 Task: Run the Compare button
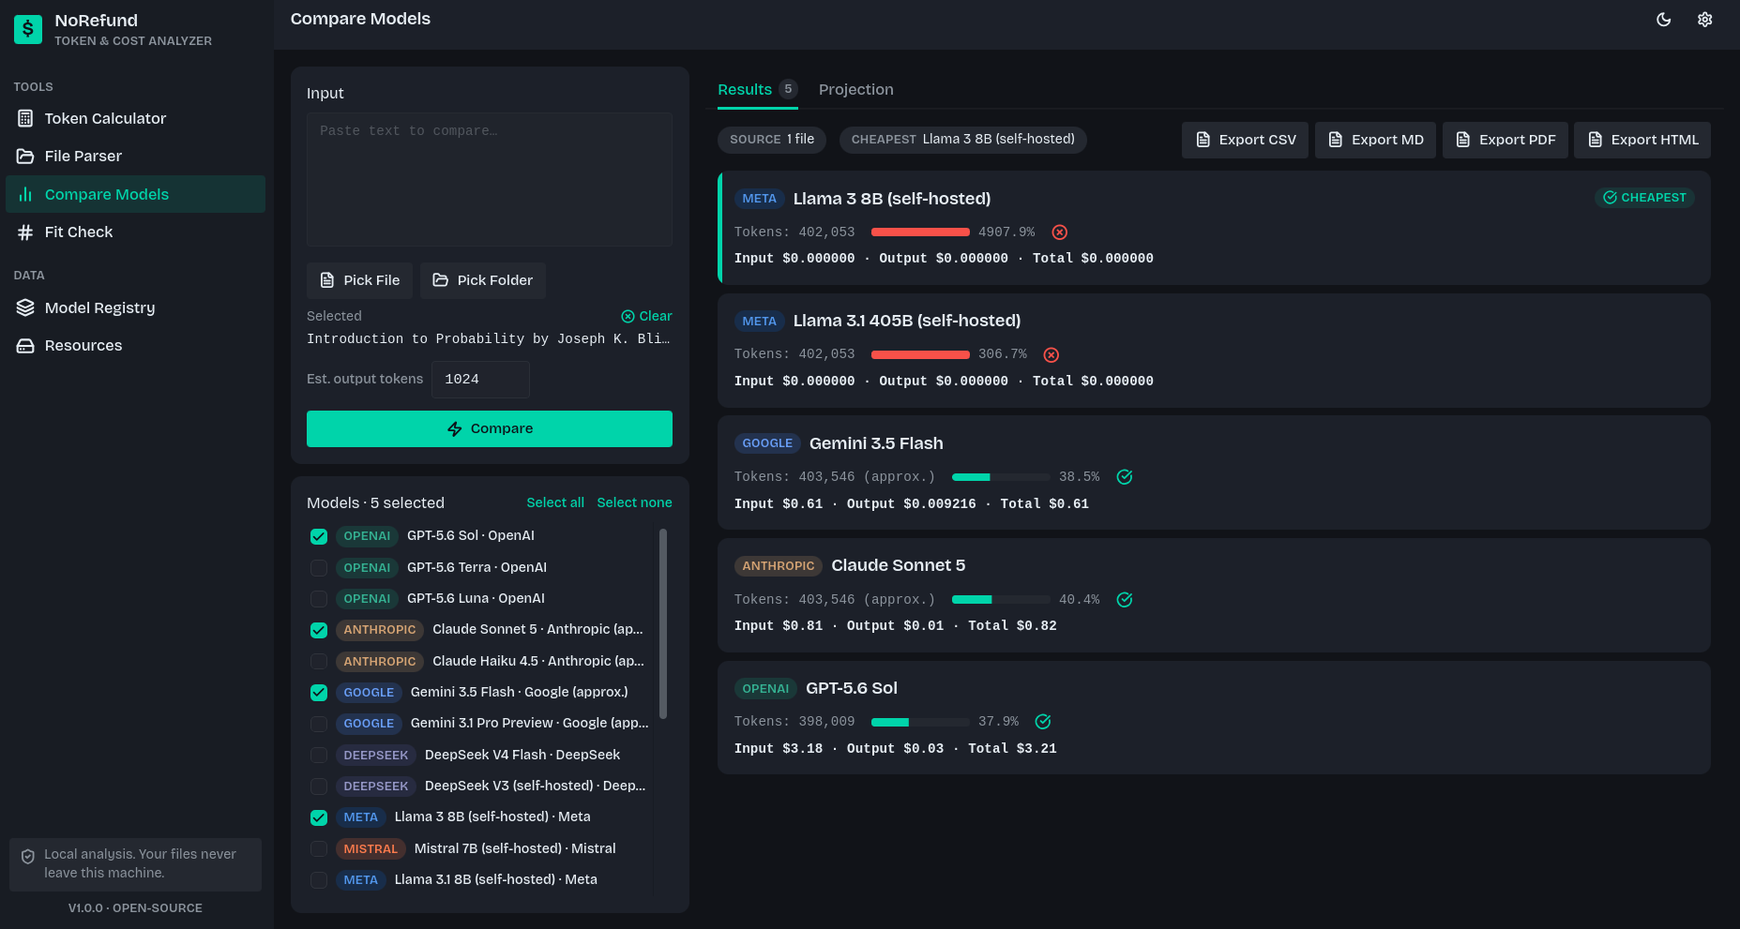click(x=490, y=428)
